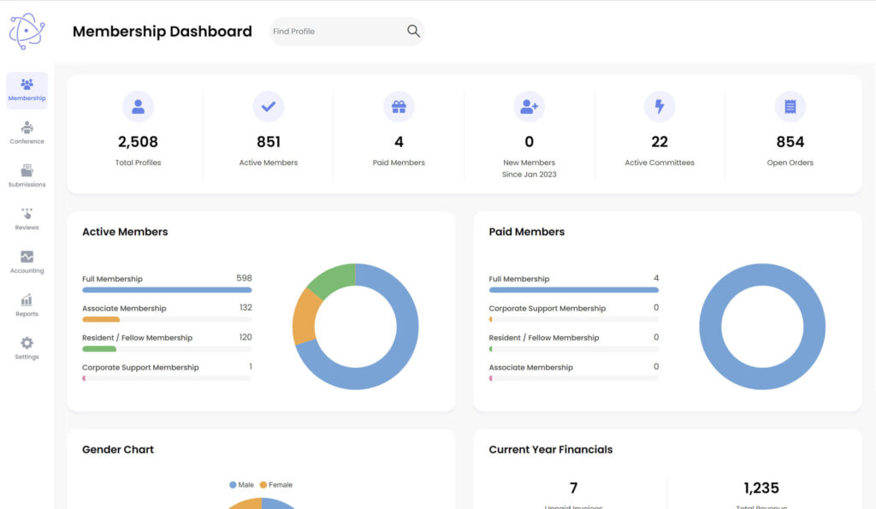Screen dimensions: 876x509
Task: Open the Conference section in sidebar
Action: 27,132
